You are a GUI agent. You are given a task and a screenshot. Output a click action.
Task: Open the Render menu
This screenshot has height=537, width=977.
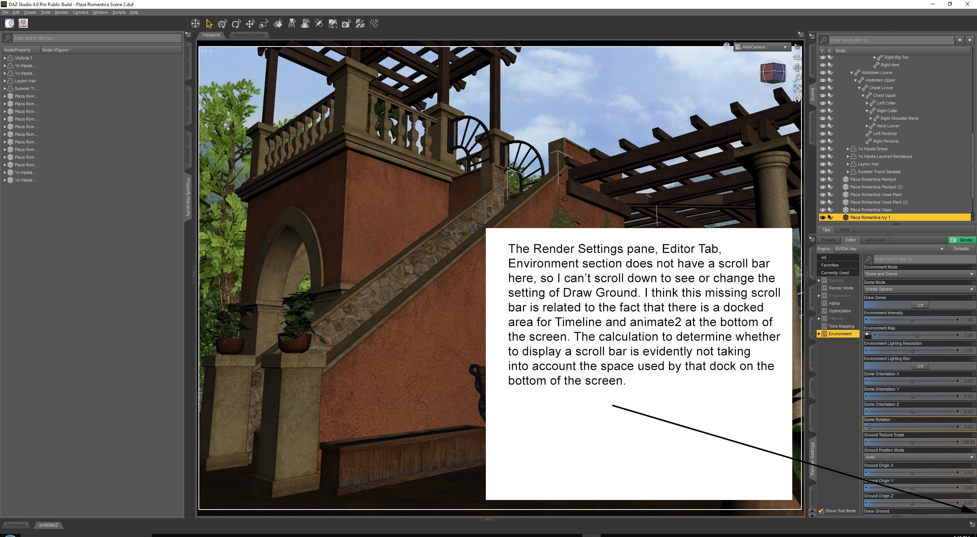(61, 12)
